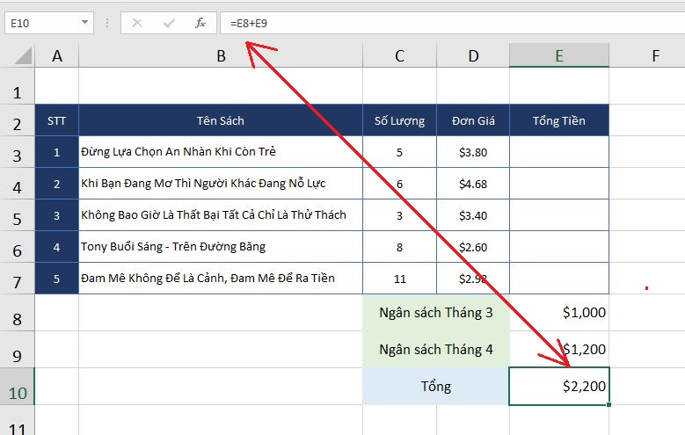Select row 4 header

click(17, 184)
